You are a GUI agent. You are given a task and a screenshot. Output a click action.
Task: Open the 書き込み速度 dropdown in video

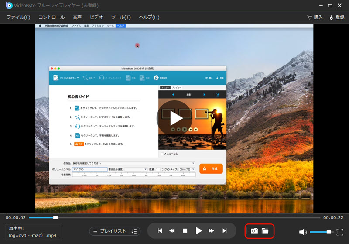136,169
